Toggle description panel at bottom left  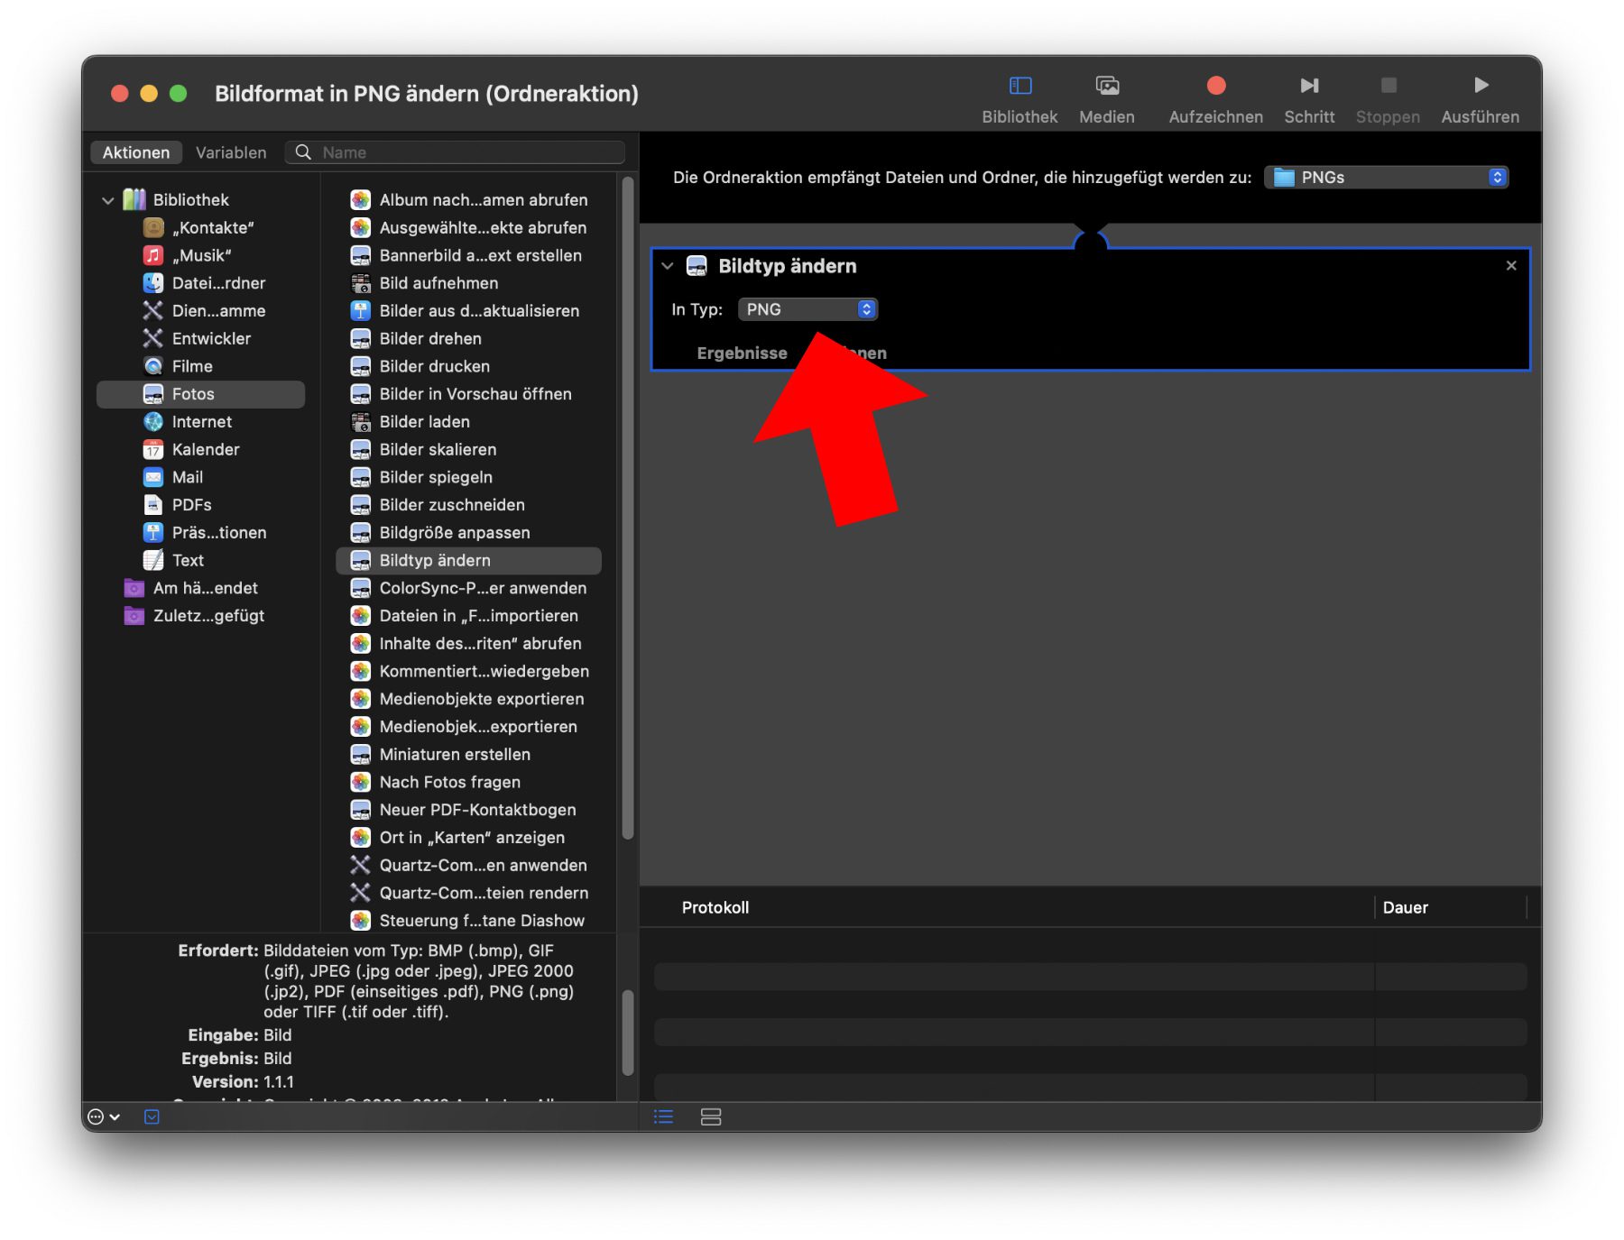click(152, 1117)
